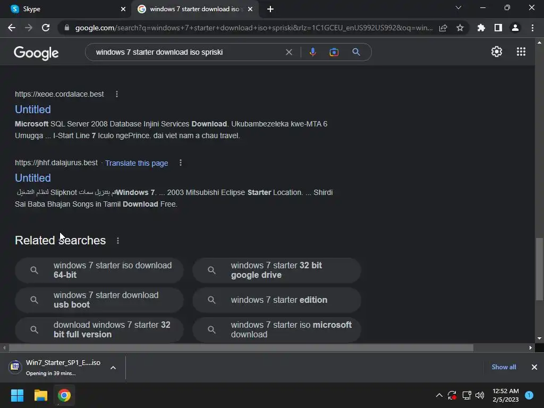Open the notification center badge

tap(529, 395)
